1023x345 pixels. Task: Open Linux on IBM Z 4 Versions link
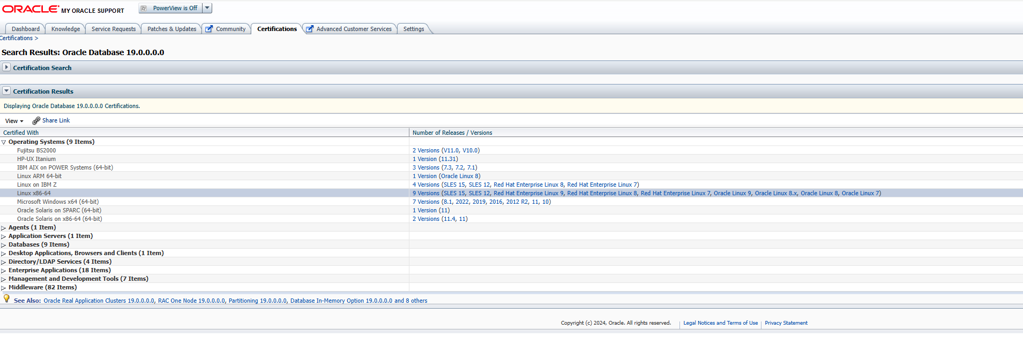point(526,185)
